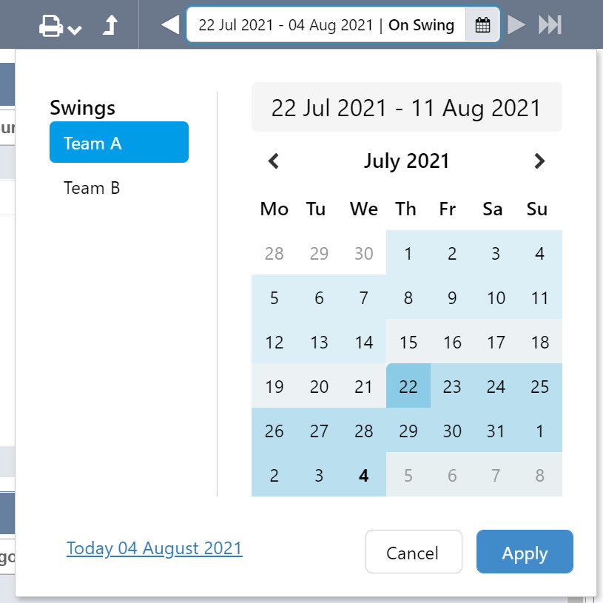
Task: Expand the print dropdown chevron
Action: 74,30
